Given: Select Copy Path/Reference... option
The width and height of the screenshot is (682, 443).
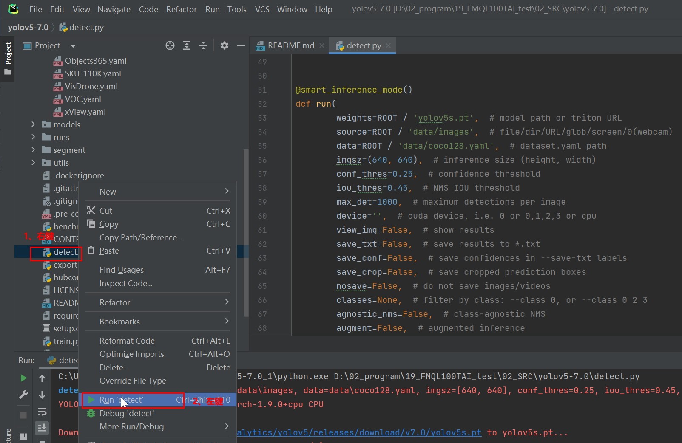Looking at the screenshot, I should (157, 237).
